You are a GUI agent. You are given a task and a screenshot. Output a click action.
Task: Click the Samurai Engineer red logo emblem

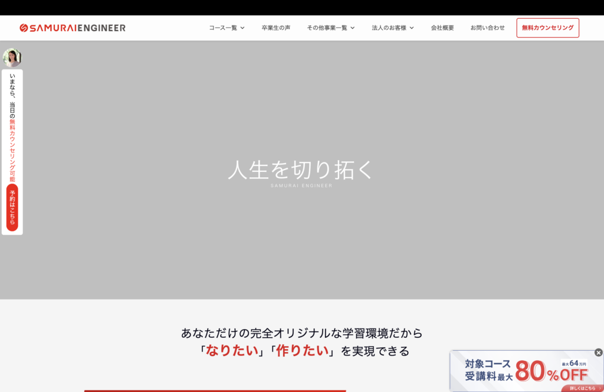coord(24,28)
